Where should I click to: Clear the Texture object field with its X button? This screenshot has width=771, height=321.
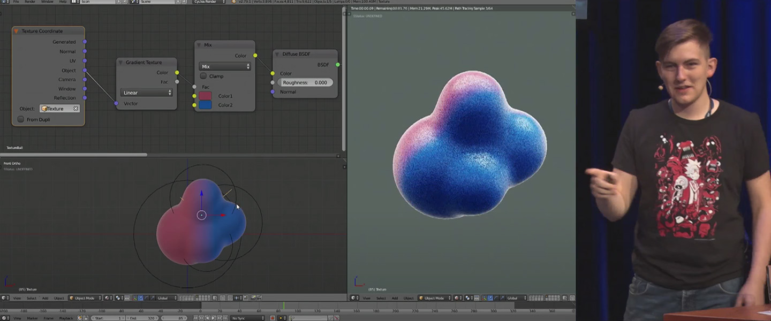point(77,108)
